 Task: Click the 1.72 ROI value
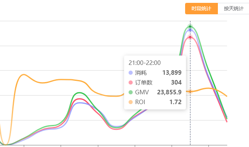pos(175,102)
